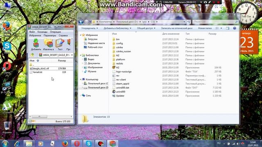Click the Новая папка button

pos(205,28)
